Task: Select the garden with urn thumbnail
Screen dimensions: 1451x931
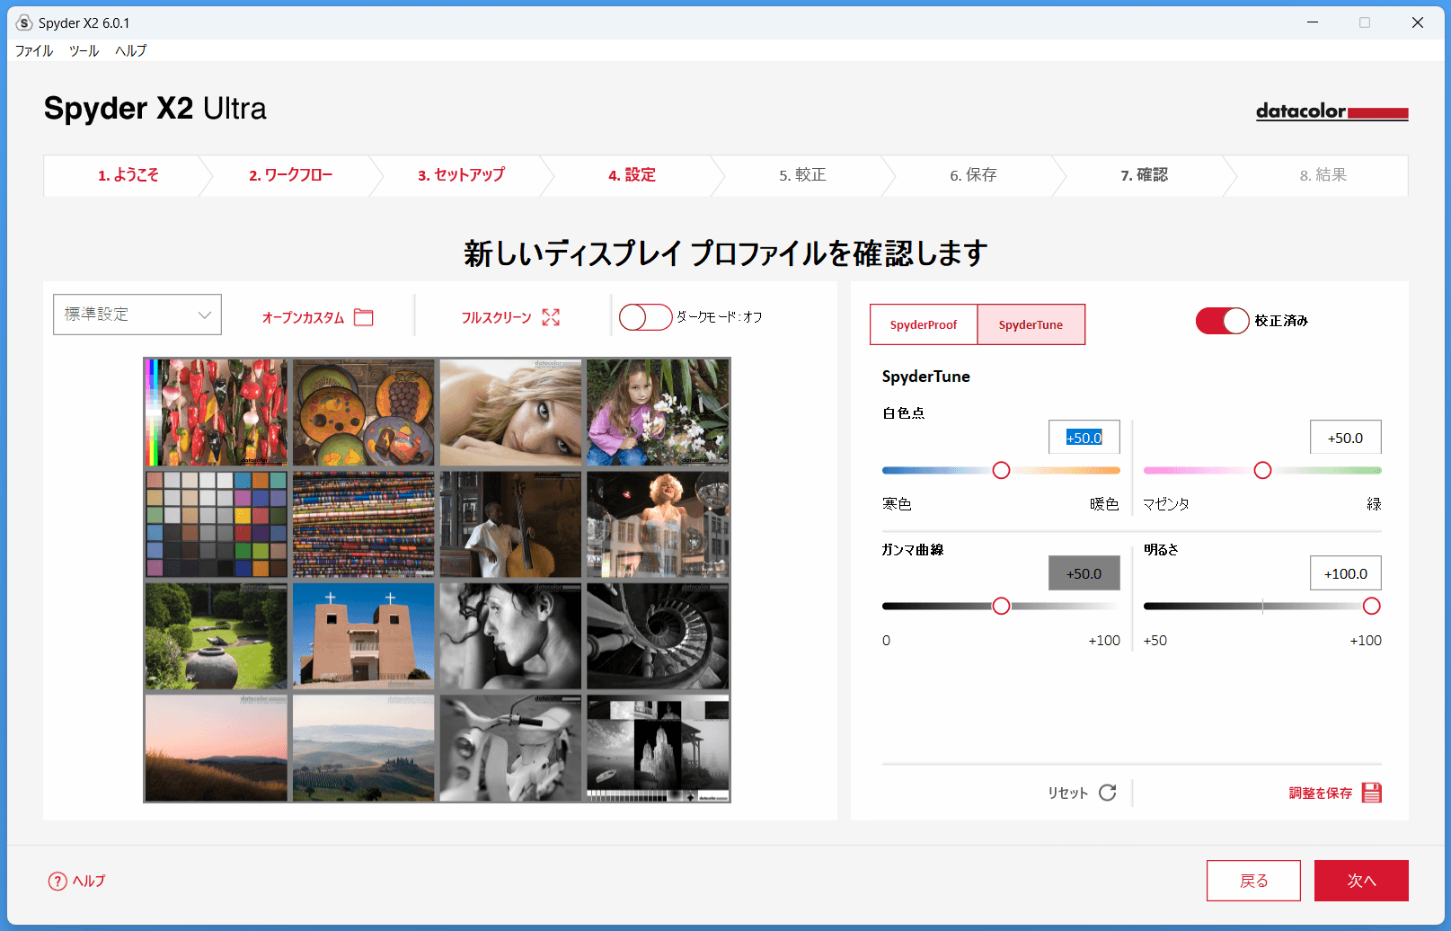Action: (217, 636)
